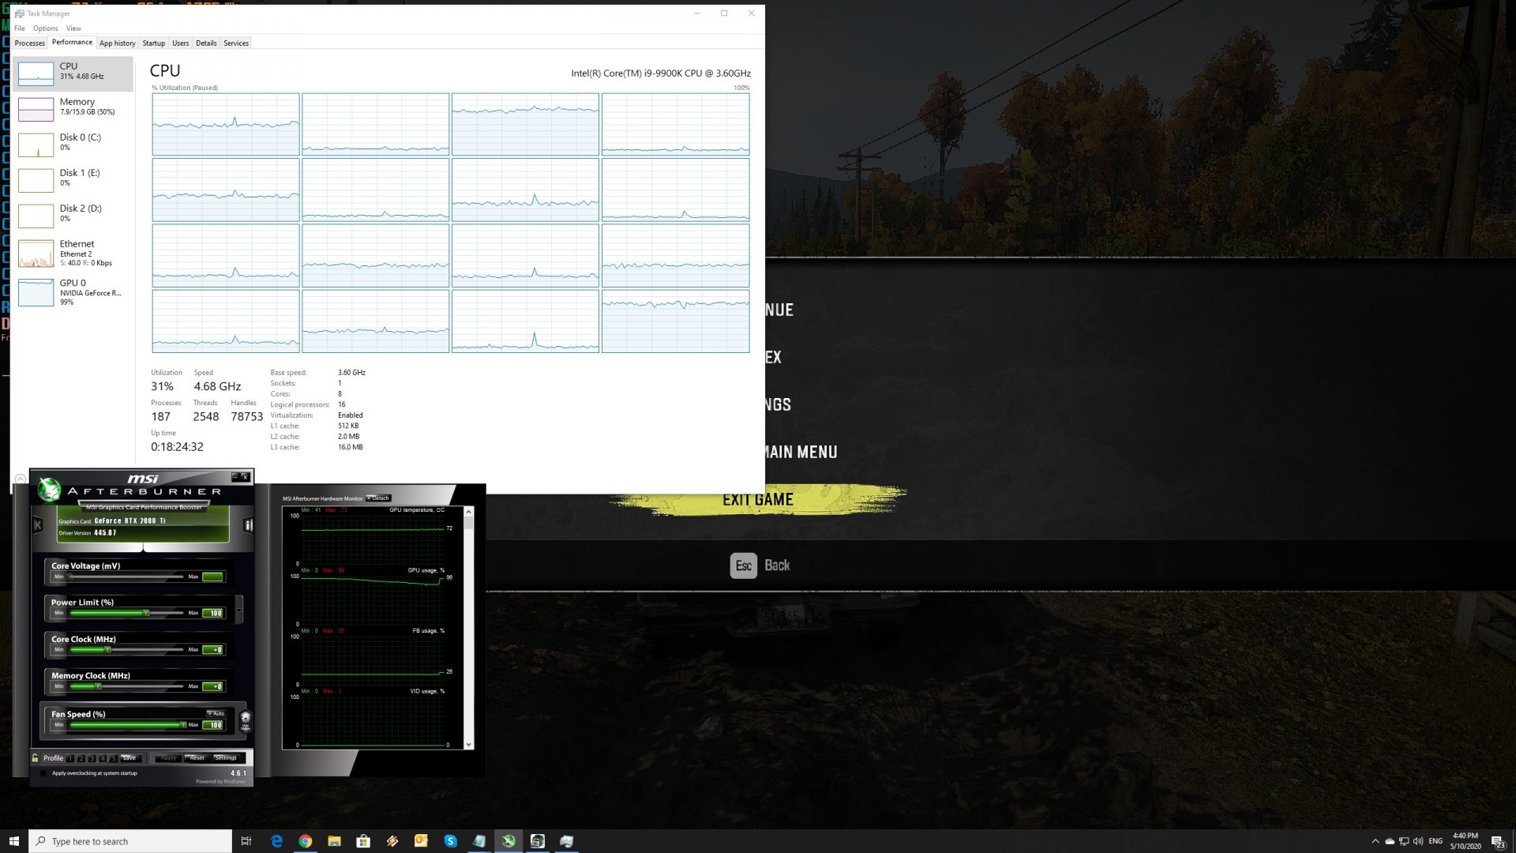Viewport: 1516px width, 853px height.
Task: Toggle Fan Speed Auto button
Action: coord(216,713)
